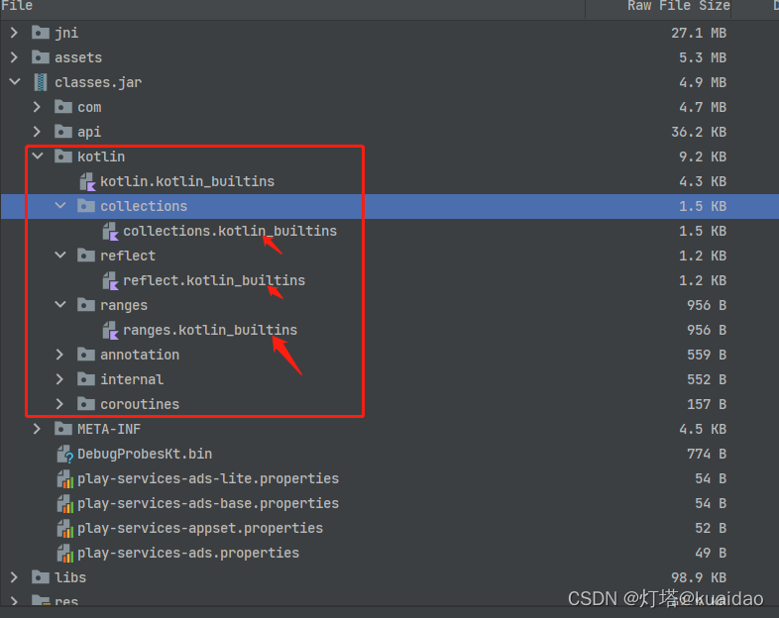The width and height of the screenshot is (779, 618).
Task: Expand the coroutines folder
Action: click(x=60, y=404)
